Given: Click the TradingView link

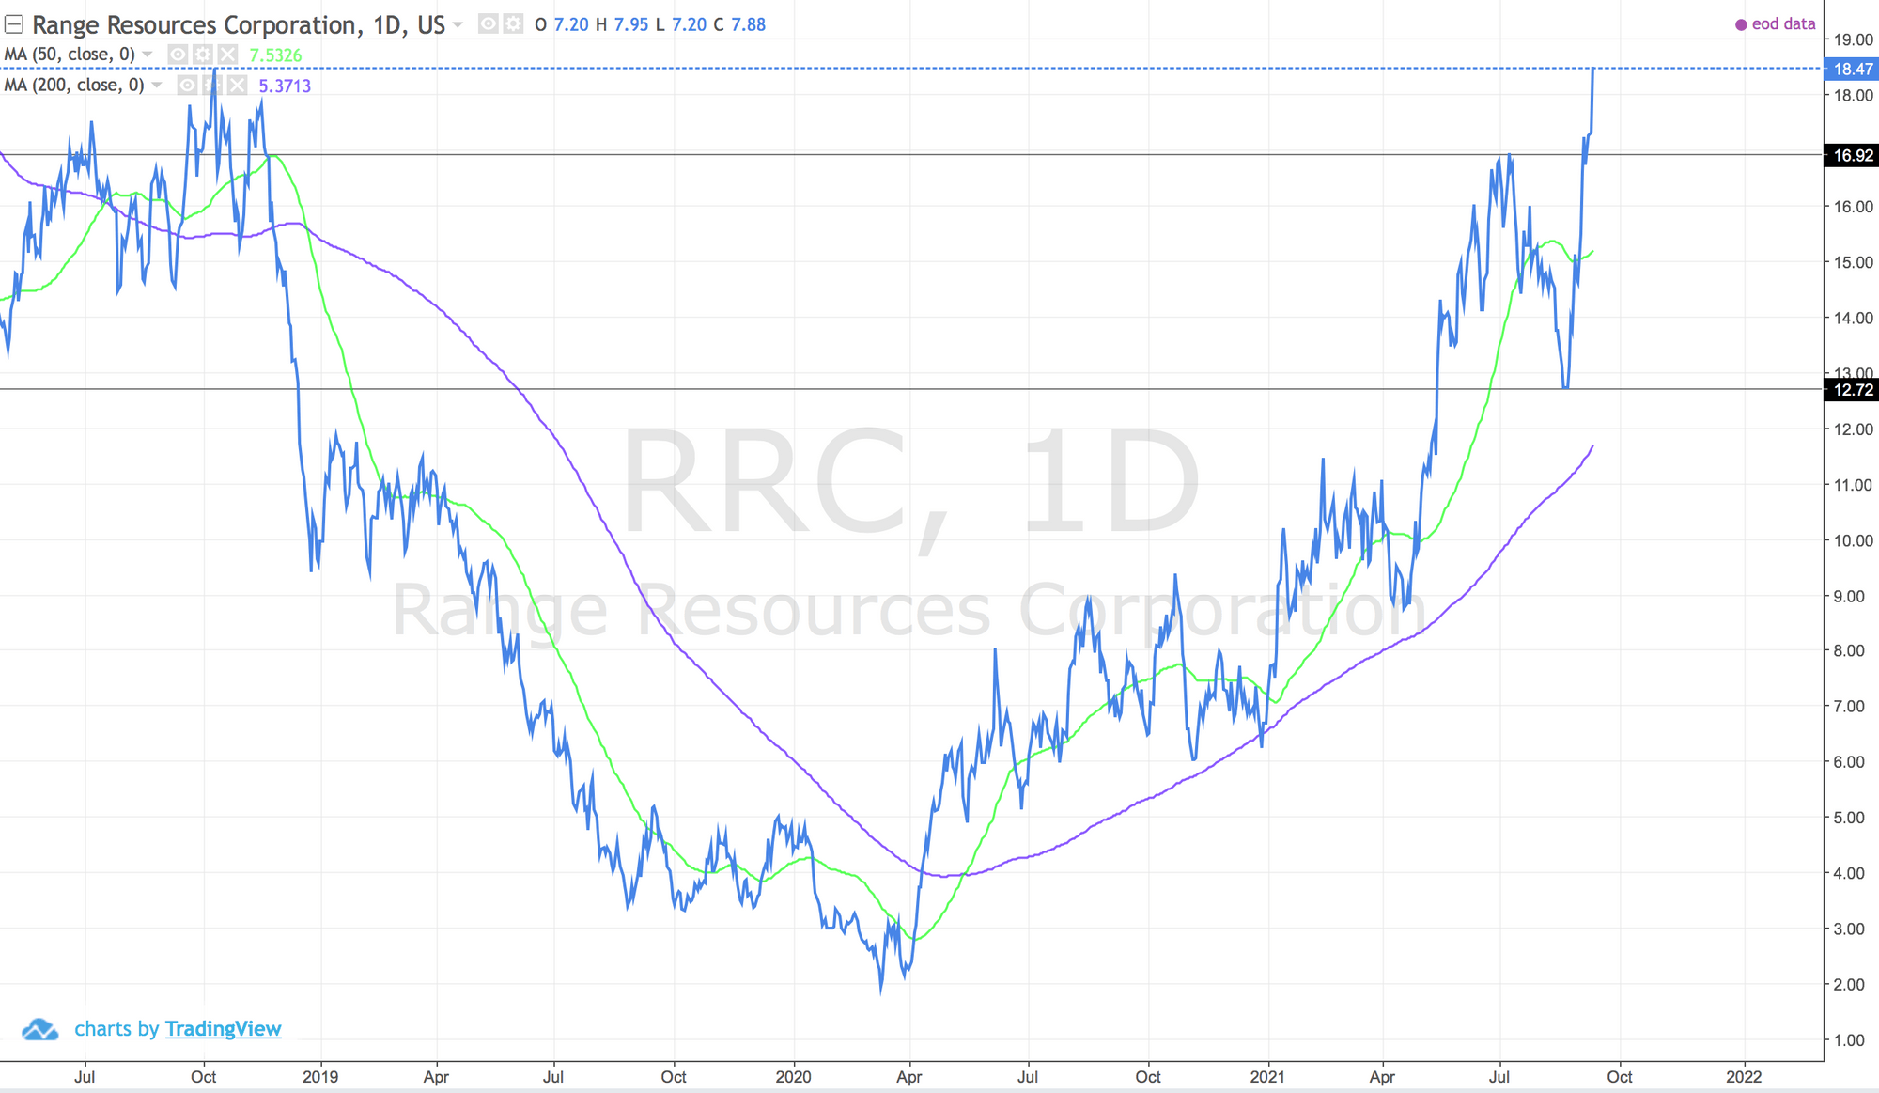Looking at the screenshot, I should pos(223,1029).
